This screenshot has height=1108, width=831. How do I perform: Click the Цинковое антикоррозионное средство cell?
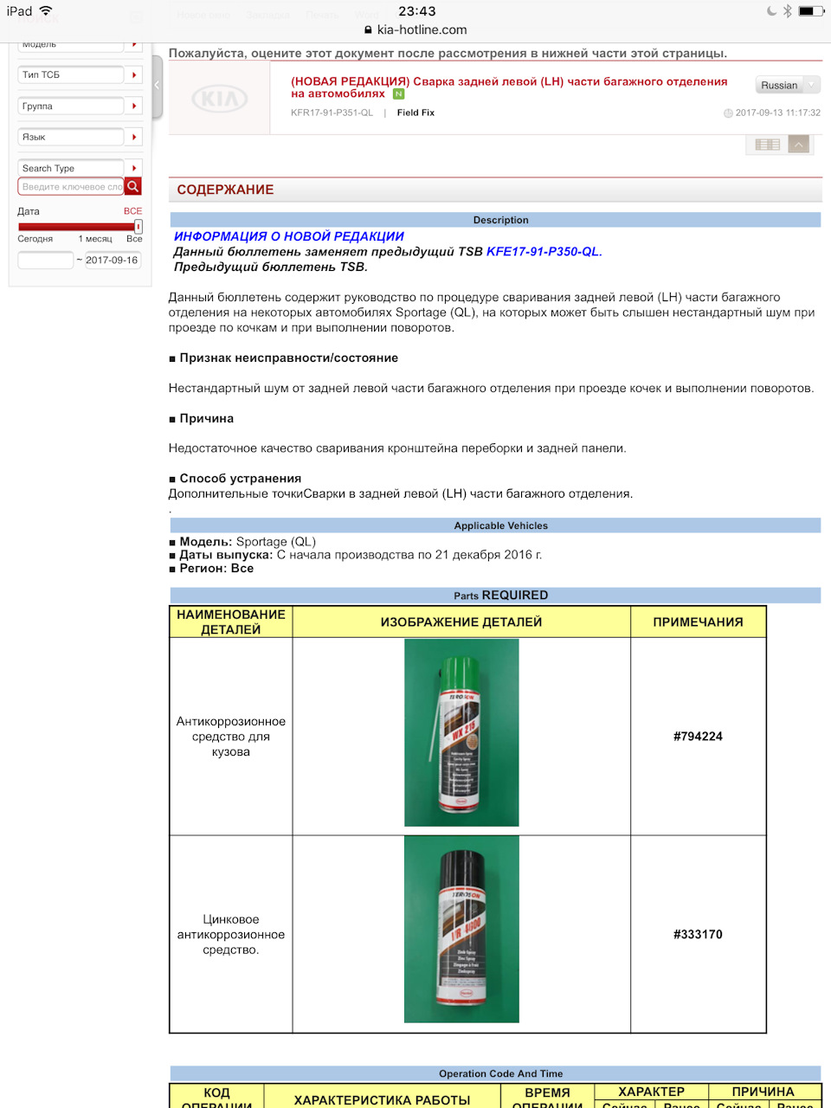coord(231,935)
